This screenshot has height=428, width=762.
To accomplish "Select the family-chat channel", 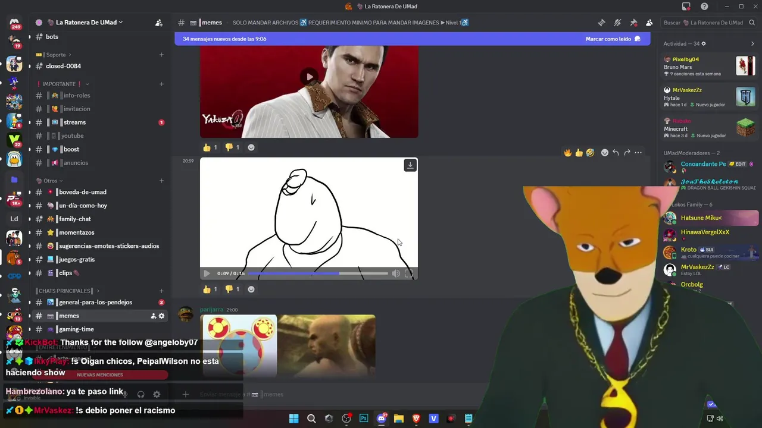I will [100, 219].
